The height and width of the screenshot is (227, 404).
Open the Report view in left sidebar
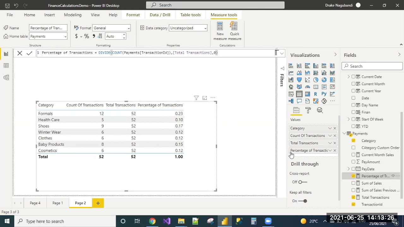tap(6, 54)
